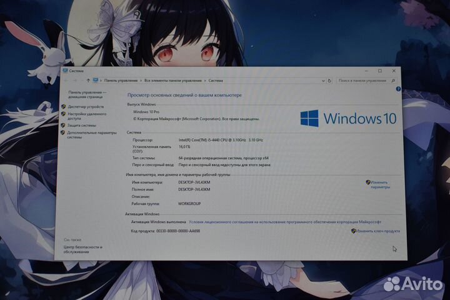This screenshot has height=300, width=450.
Task: Click the System window title bar icon
Action: [66, 71]
